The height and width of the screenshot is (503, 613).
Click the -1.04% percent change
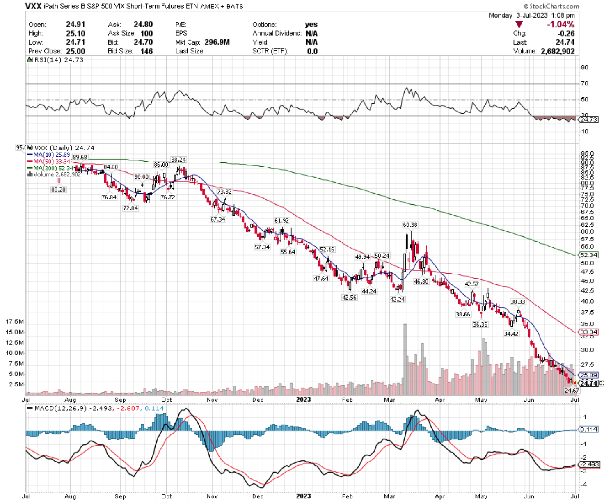click(x=561, y=25)
